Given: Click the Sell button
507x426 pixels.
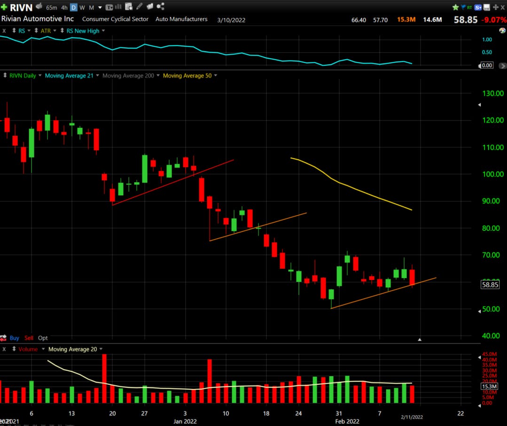Looking at the screenshot, I should click(x=29, y=338).
